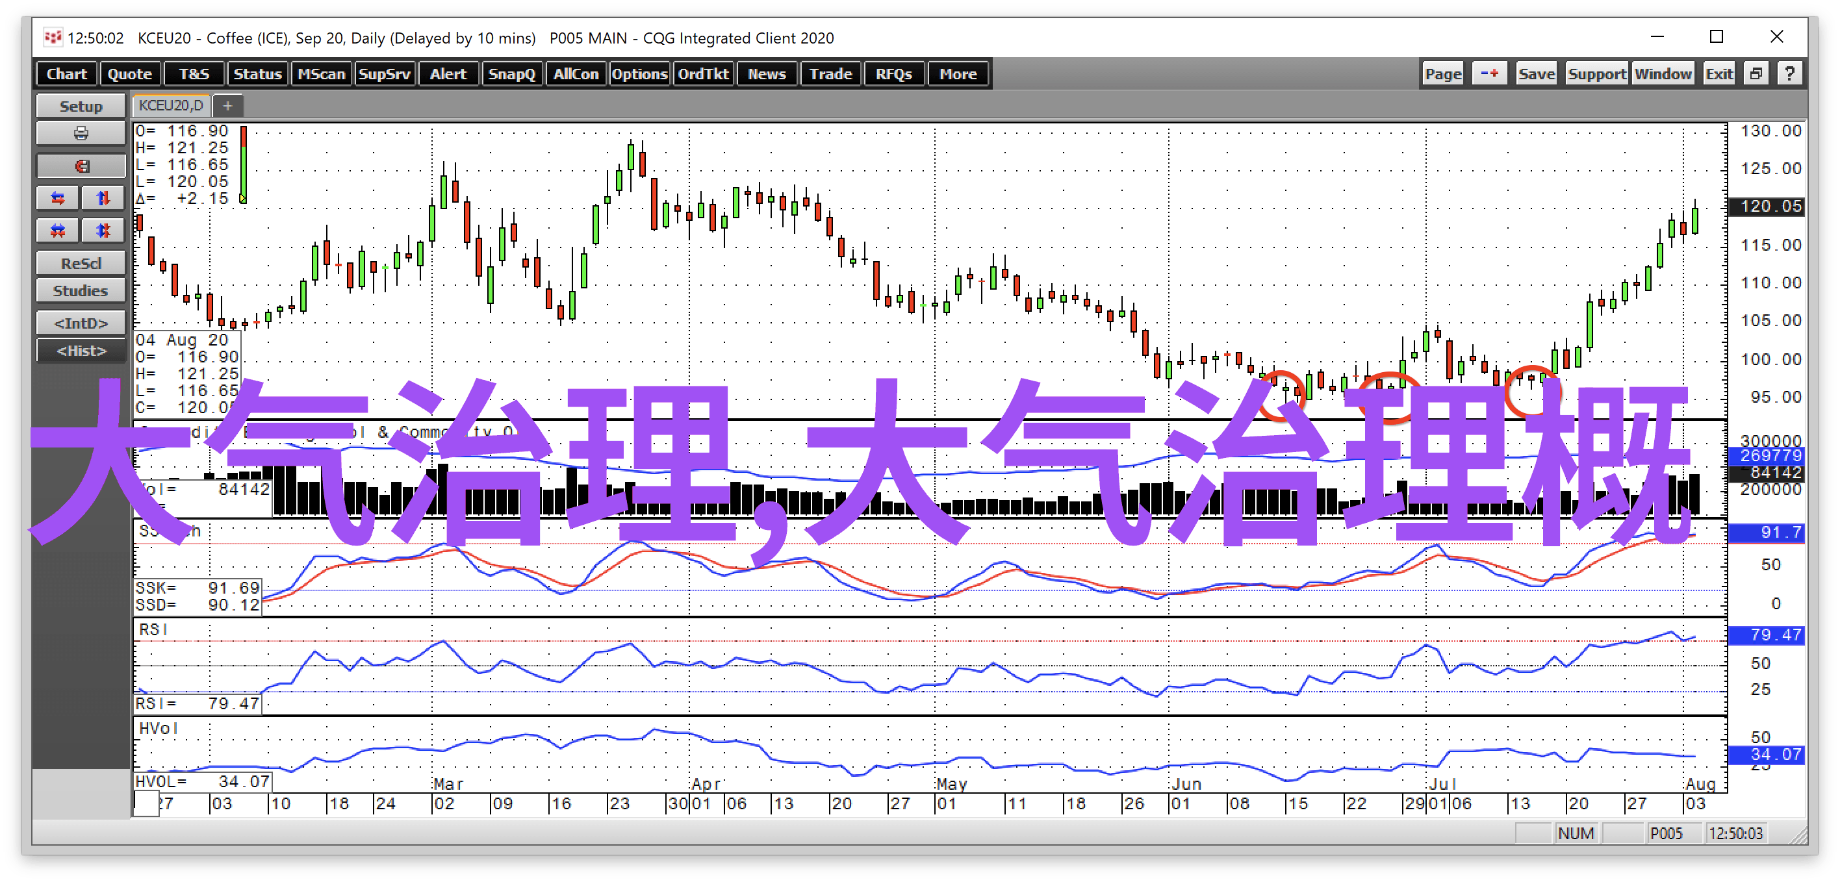Open the Studies button

click(81, 291)
